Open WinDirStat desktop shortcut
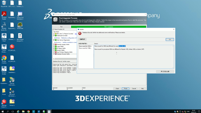The width and height of the screenshot is (201, 113). coord(20,26)
